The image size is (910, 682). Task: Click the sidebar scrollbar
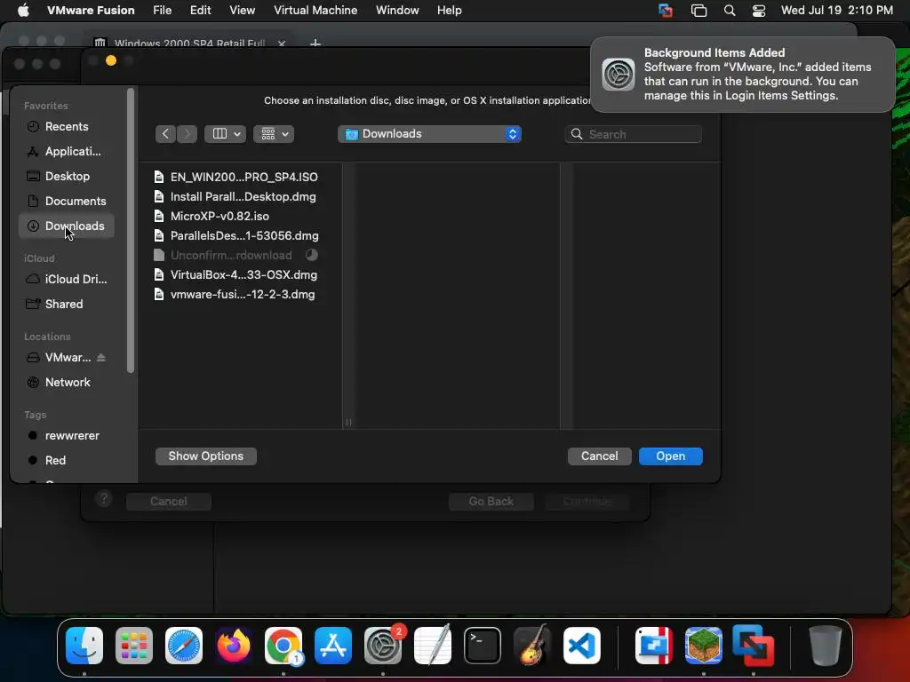131,230
